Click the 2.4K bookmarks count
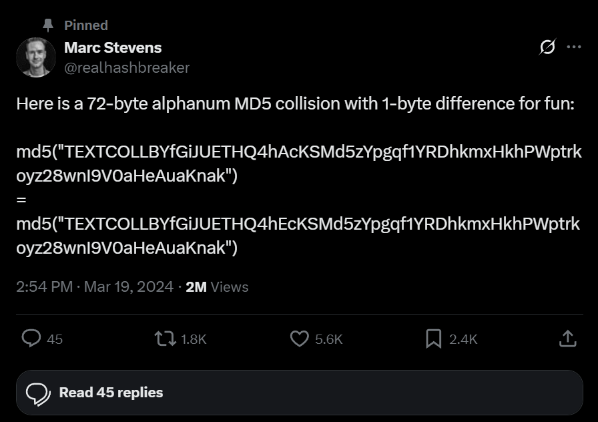Image resolution: width=598 pixels, height=422 pixels. click(463, 339)
